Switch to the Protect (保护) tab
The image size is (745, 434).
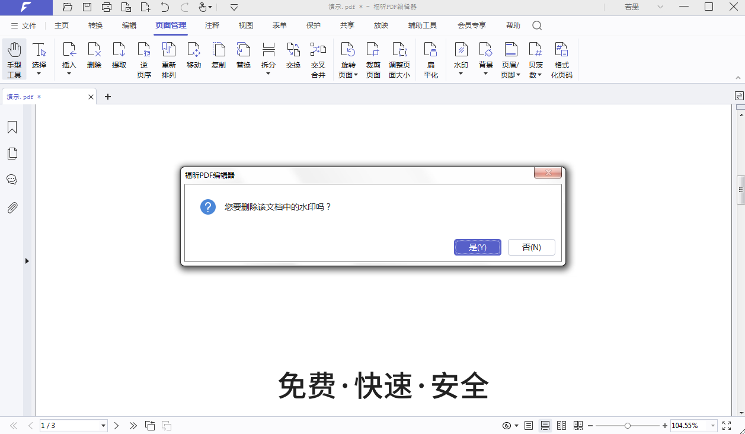click(x=314, y=25)
